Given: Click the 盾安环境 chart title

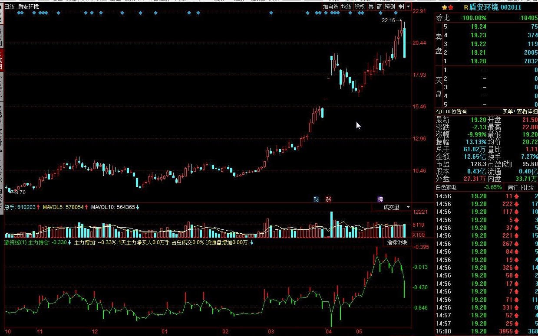Looking at the screenshot, I should 28,7.
